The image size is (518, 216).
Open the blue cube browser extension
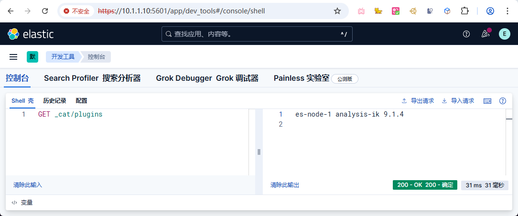click(447, 11)
